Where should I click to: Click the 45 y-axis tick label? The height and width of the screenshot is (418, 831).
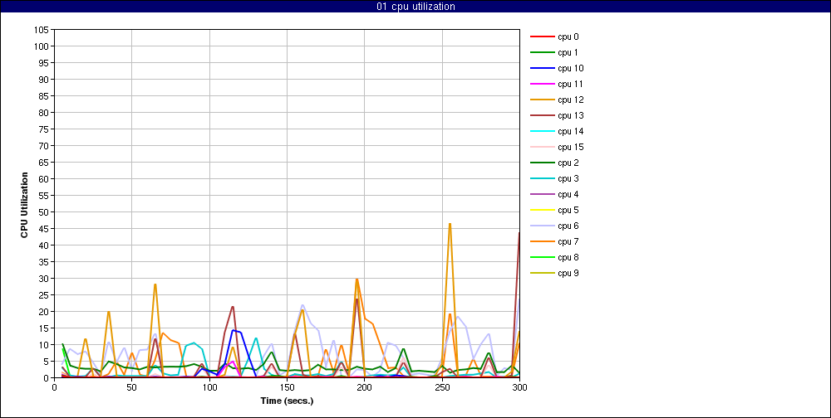pos(43,229)
